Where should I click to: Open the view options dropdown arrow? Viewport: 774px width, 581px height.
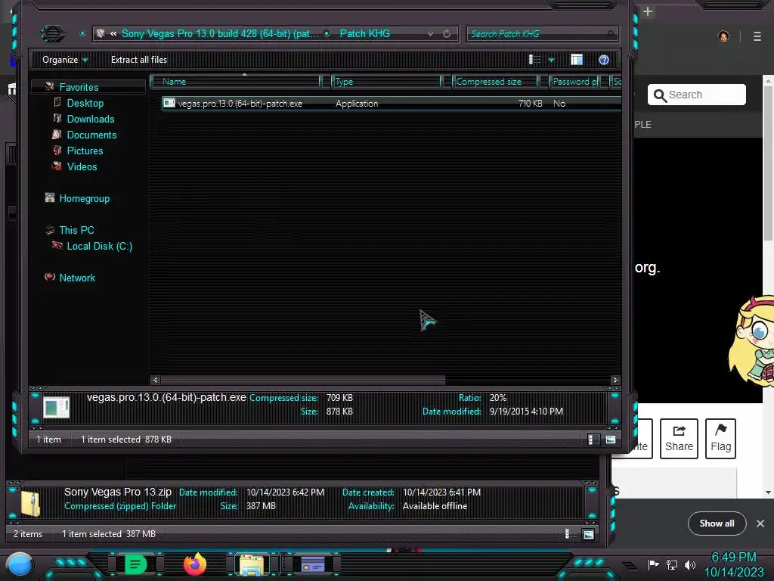[551, 60]
